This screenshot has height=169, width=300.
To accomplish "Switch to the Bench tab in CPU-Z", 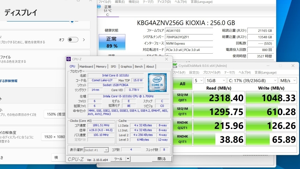I will coord(139,66).
